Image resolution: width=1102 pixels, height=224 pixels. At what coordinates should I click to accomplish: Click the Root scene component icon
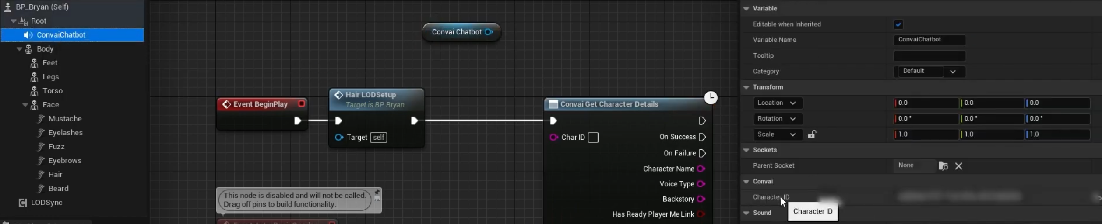[x=24, y=21]
